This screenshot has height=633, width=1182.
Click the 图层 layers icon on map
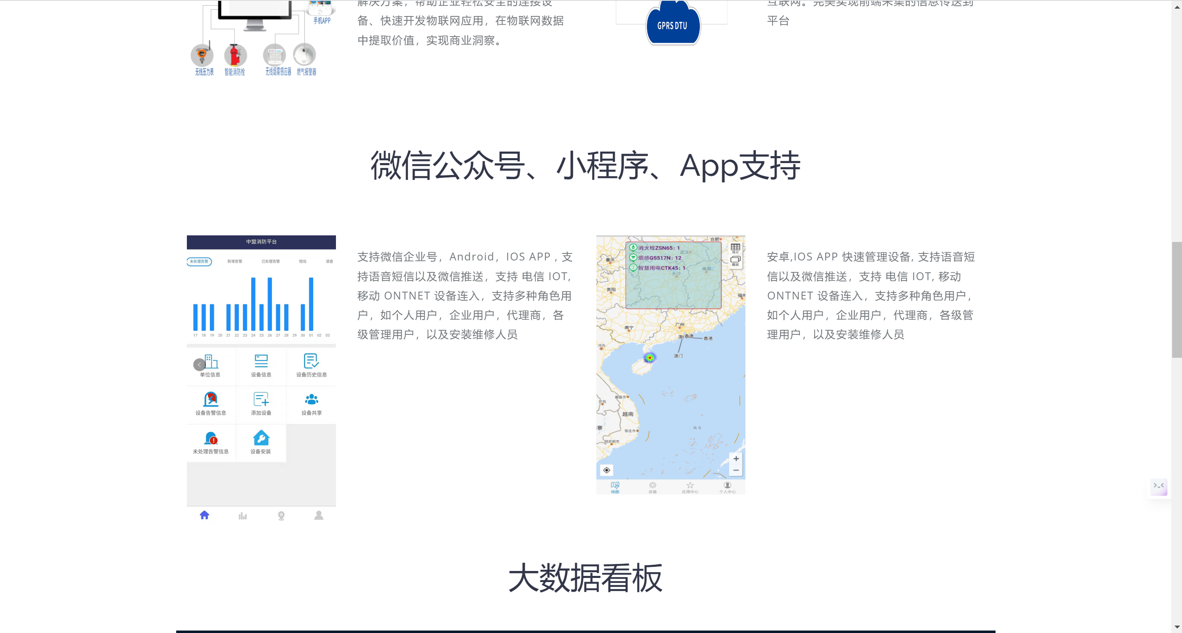click(x=736, y=261)
